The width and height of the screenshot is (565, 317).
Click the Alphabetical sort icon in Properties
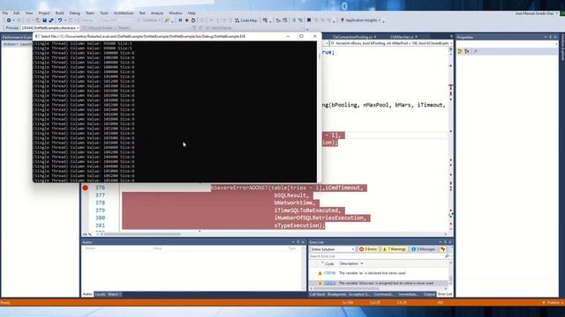pos(467,52)
